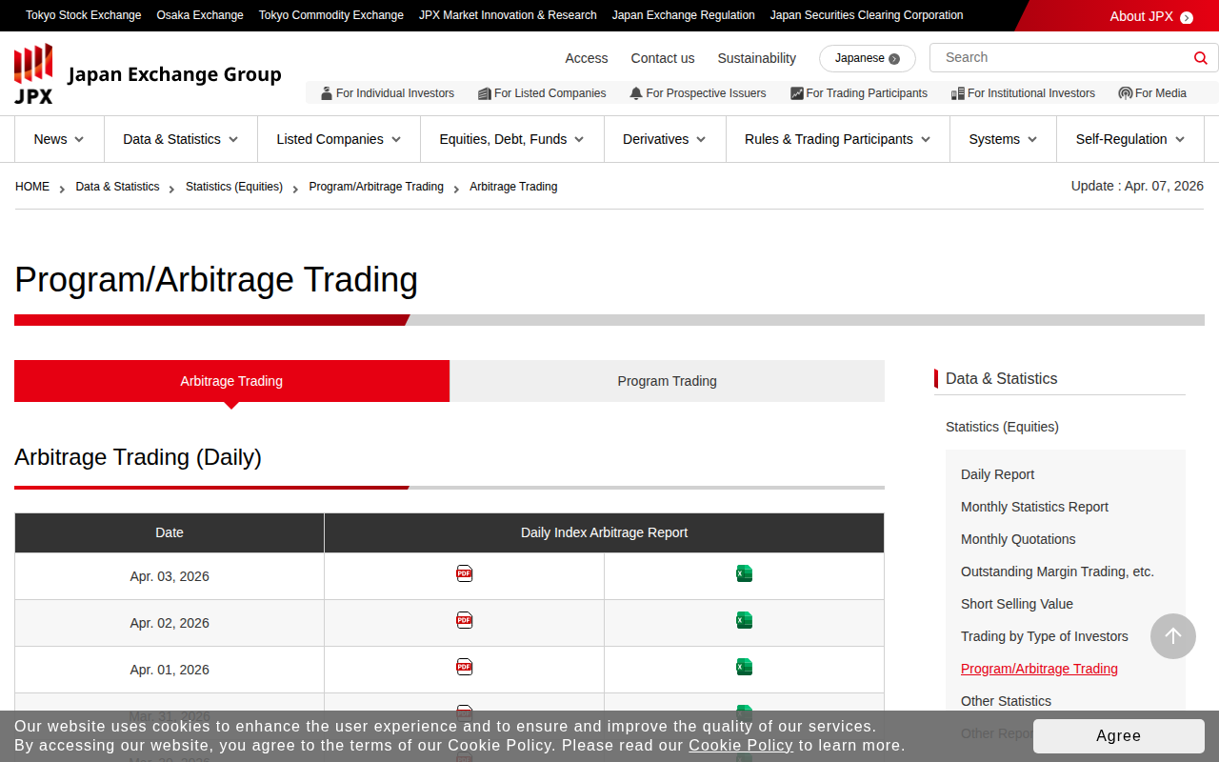The image size is (1219, 762).
Task: Open Program/Arbitrage Trading sidebar link
Action: (1039, 669)
